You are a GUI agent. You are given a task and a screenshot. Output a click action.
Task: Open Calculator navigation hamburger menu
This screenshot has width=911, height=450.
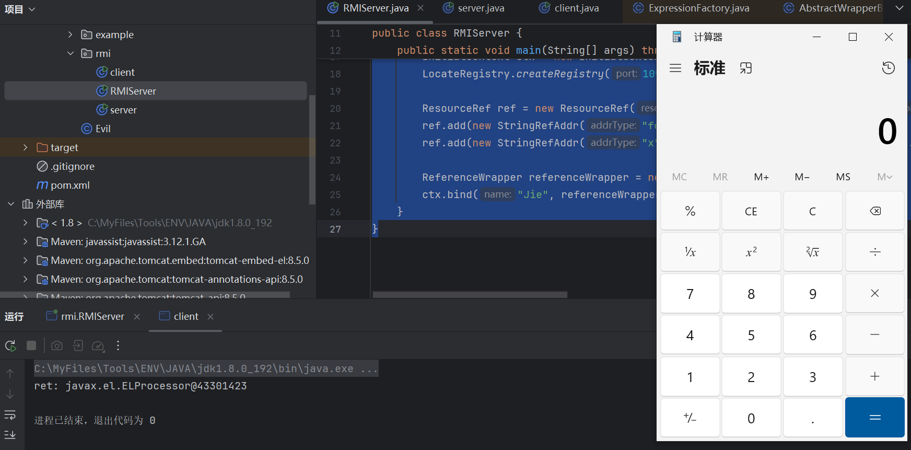(x=675, y=68)
